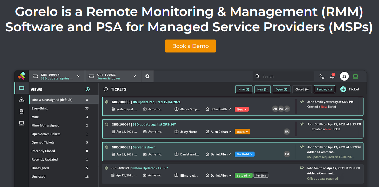
Task: Add a new view with plus icon
Action: (x=88, y=89)
